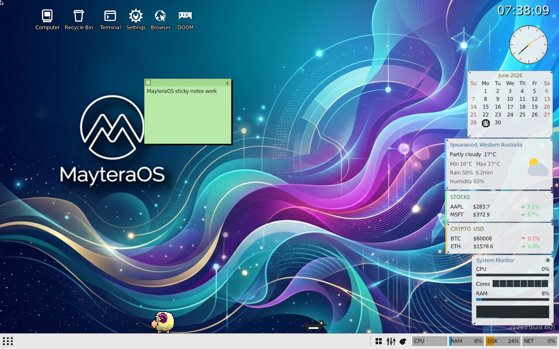The width and height of the screenshot is (559, 349).
Task: Click the four-squares tile icon in the taskbar tray
Action: click(x=379, y=341)
